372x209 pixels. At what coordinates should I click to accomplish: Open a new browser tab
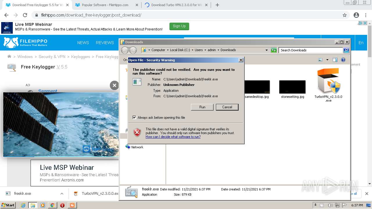click(x=217, y=5)
